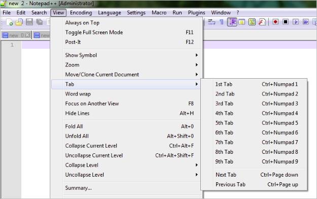Click the green Document Map toolbar icon
Viewport: 317px width, 199px height.
point(252,22)
